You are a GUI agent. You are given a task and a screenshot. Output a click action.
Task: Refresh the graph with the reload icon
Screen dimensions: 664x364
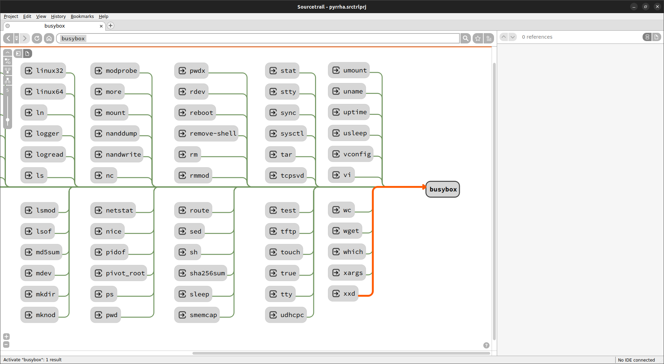click(x=37, y=38)
